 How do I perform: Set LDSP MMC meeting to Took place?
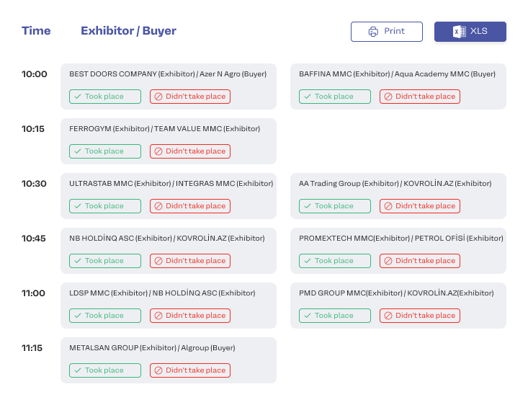click(x=105, y=316)
